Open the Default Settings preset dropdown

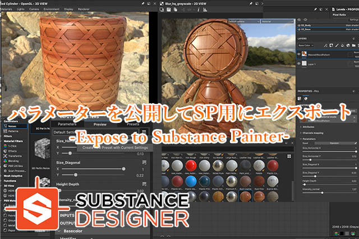pos(95,132)
